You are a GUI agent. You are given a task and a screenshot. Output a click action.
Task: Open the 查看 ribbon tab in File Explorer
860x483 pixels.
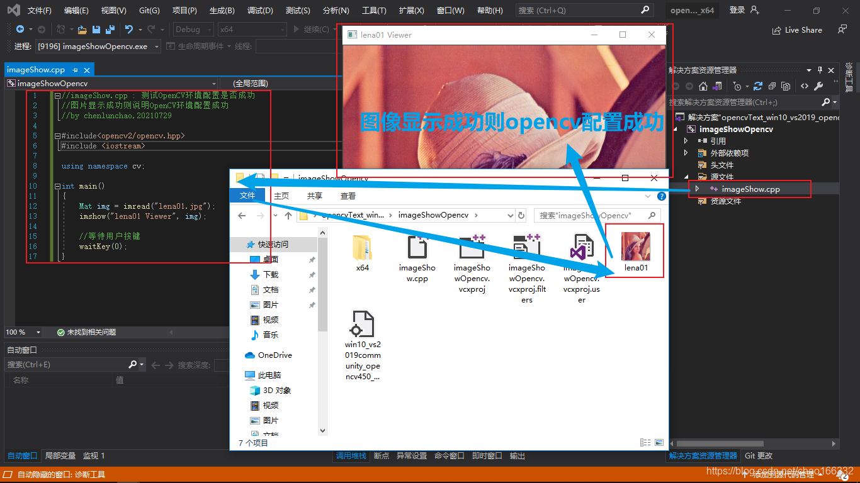coord(348,196)
